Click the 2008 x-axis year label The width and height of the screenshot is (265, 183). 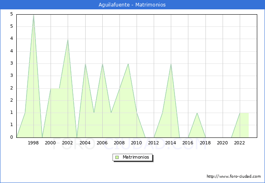coord(119,143)
